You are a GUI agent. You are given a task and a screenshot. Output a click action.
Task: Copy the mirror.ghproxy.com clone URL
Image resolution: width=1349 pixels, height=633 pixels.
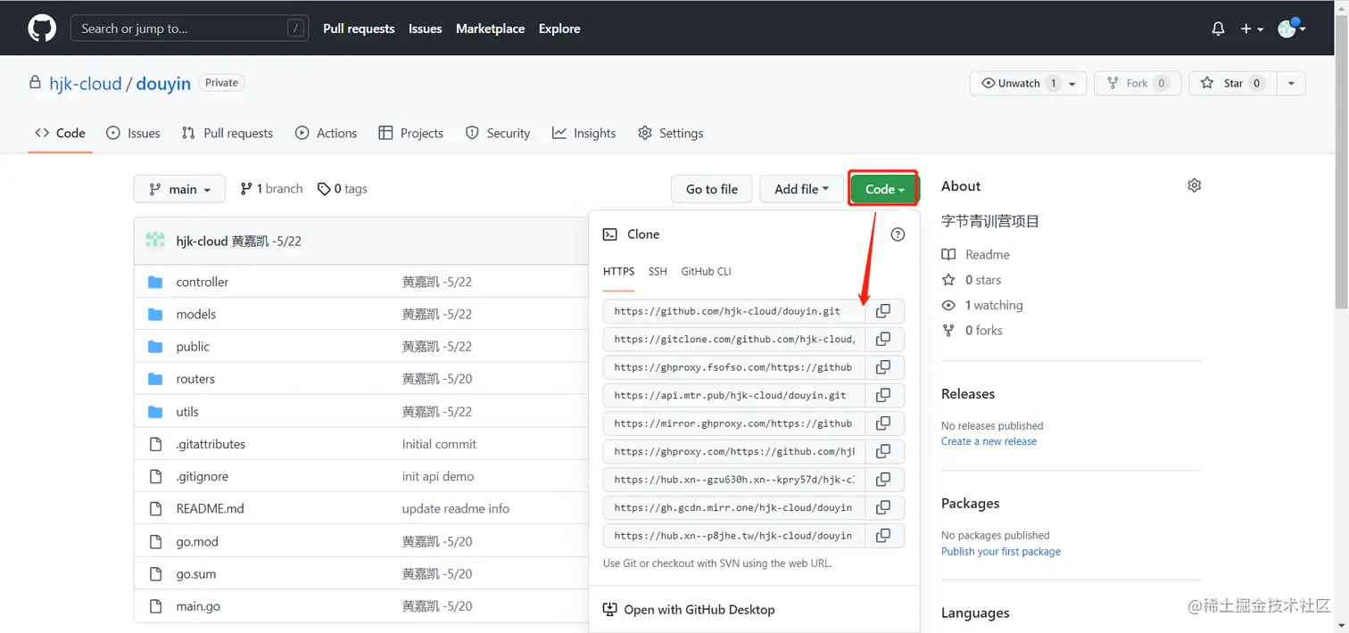click(x=883, y=423)
